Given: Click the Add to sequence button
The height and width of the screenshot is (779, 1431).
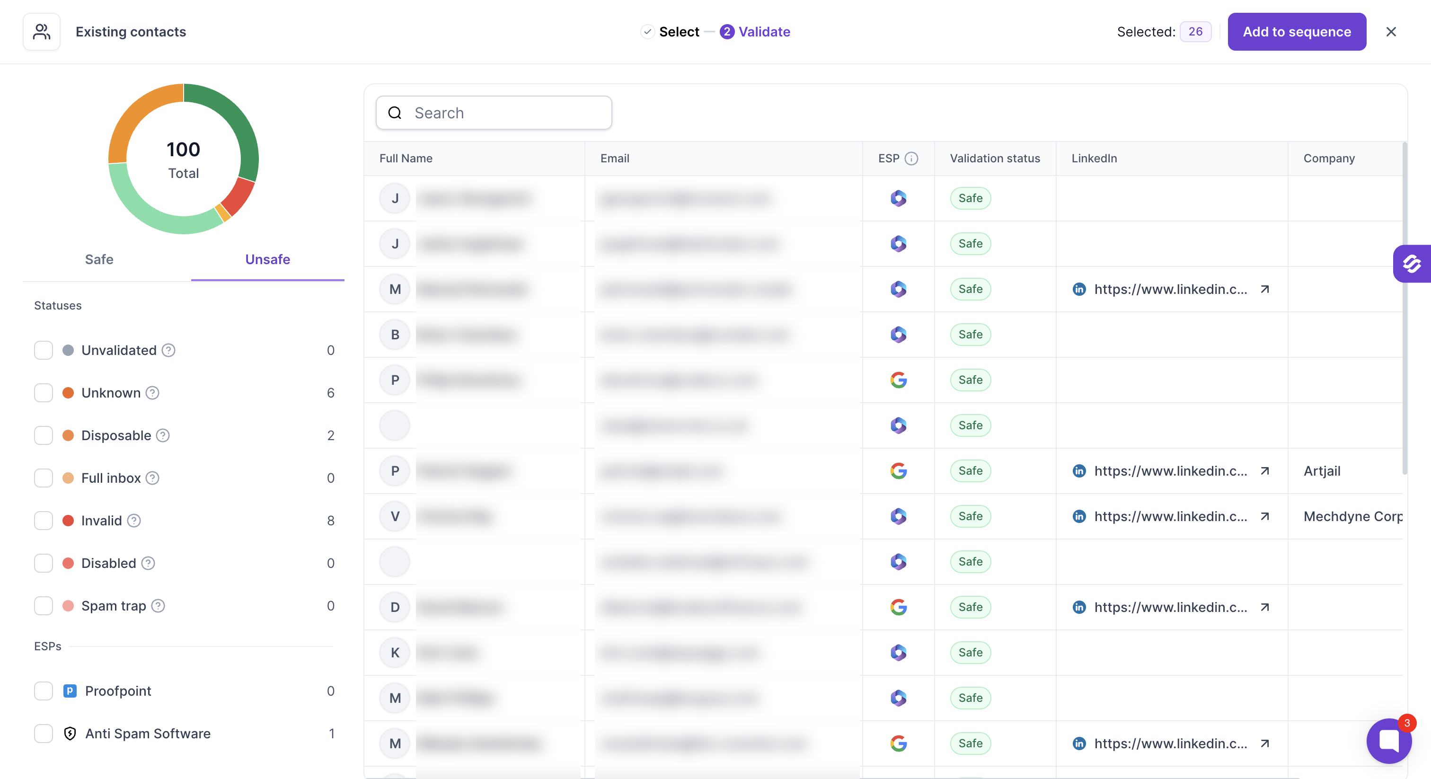Looking at the screenshot, I should click(1297, 32).
